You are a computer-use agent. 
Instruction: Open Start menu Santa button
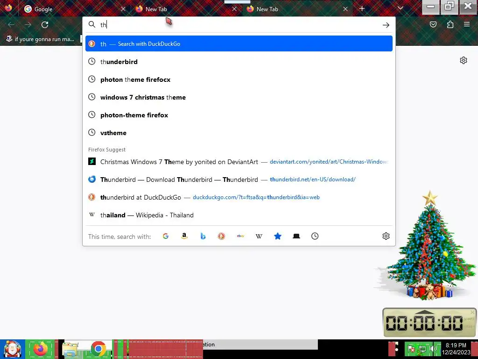12,349
